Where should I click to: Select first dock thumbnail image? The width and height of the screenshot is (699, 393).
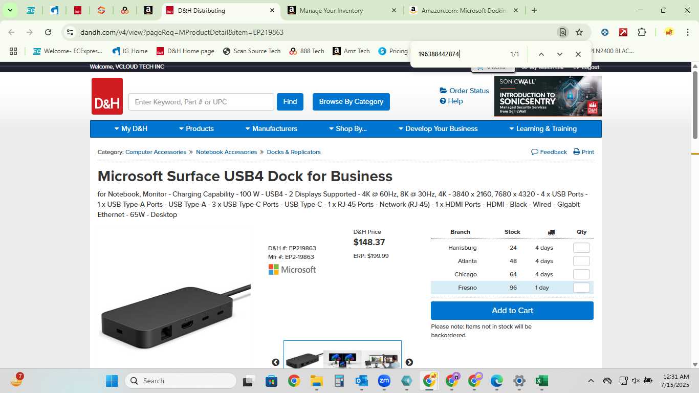point(304,358)
